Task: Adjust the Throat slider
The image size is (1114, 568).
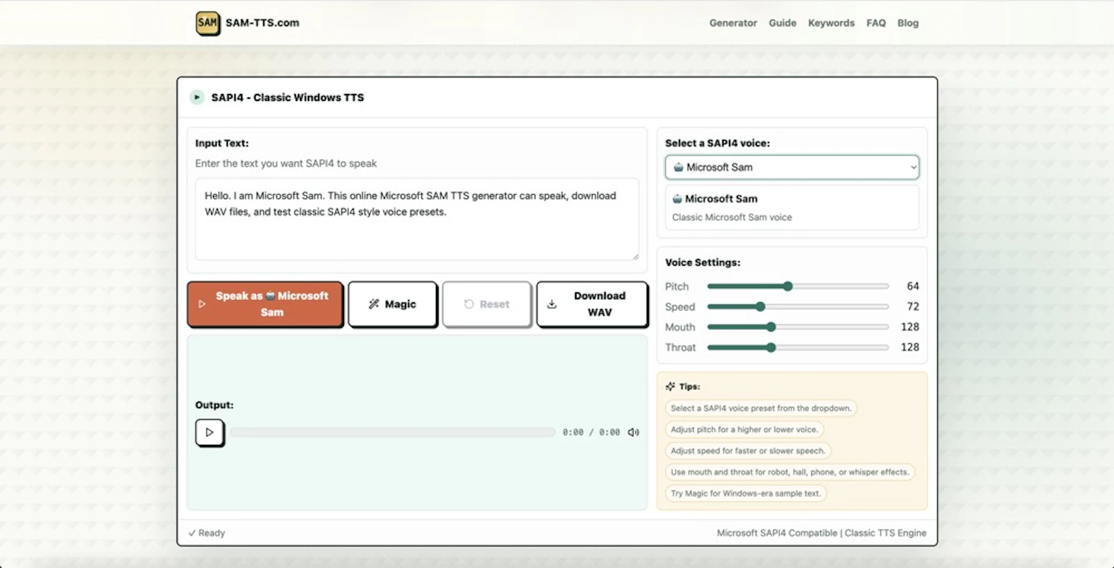Action: pos(798,347)
